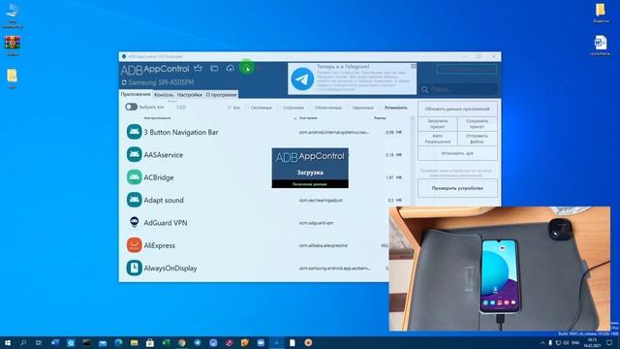Click the crown icon in ADB AppControl header

tap(198, 68)
